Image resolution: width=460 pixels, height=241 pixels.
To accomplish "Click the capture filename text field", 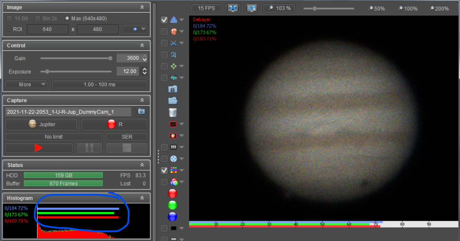I will (68, 112).
